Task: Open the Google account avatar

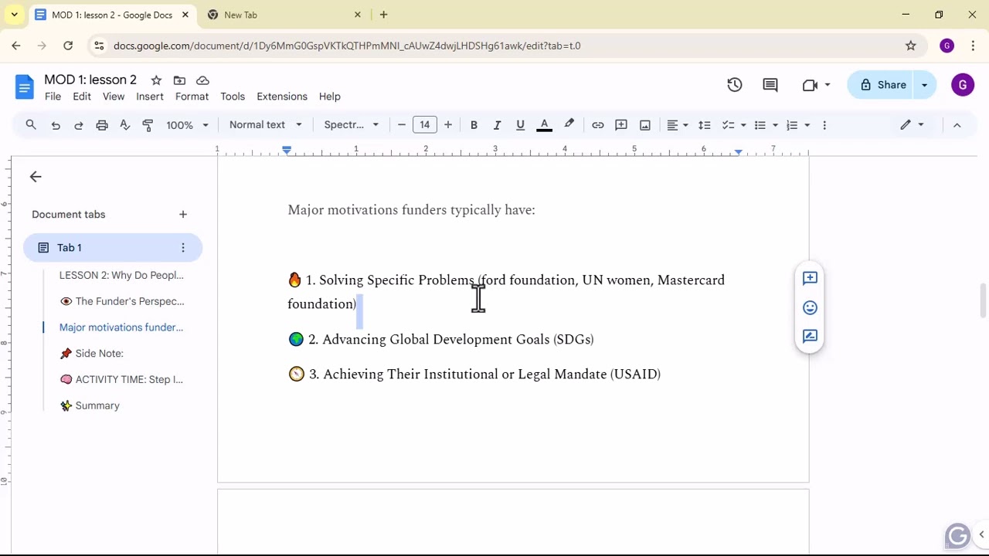Action: click(963, 85)
